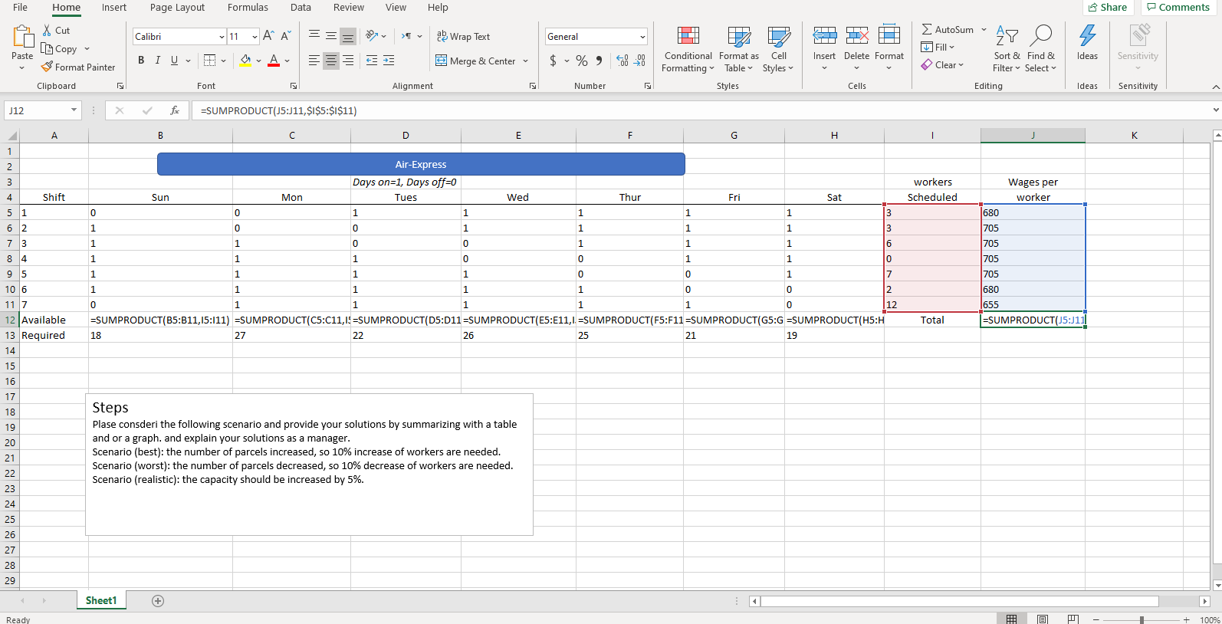Click the Accounting dollar format icon
Viewport: 1222px width, 624px height.
pyautogui.click(x=553, y=60)
